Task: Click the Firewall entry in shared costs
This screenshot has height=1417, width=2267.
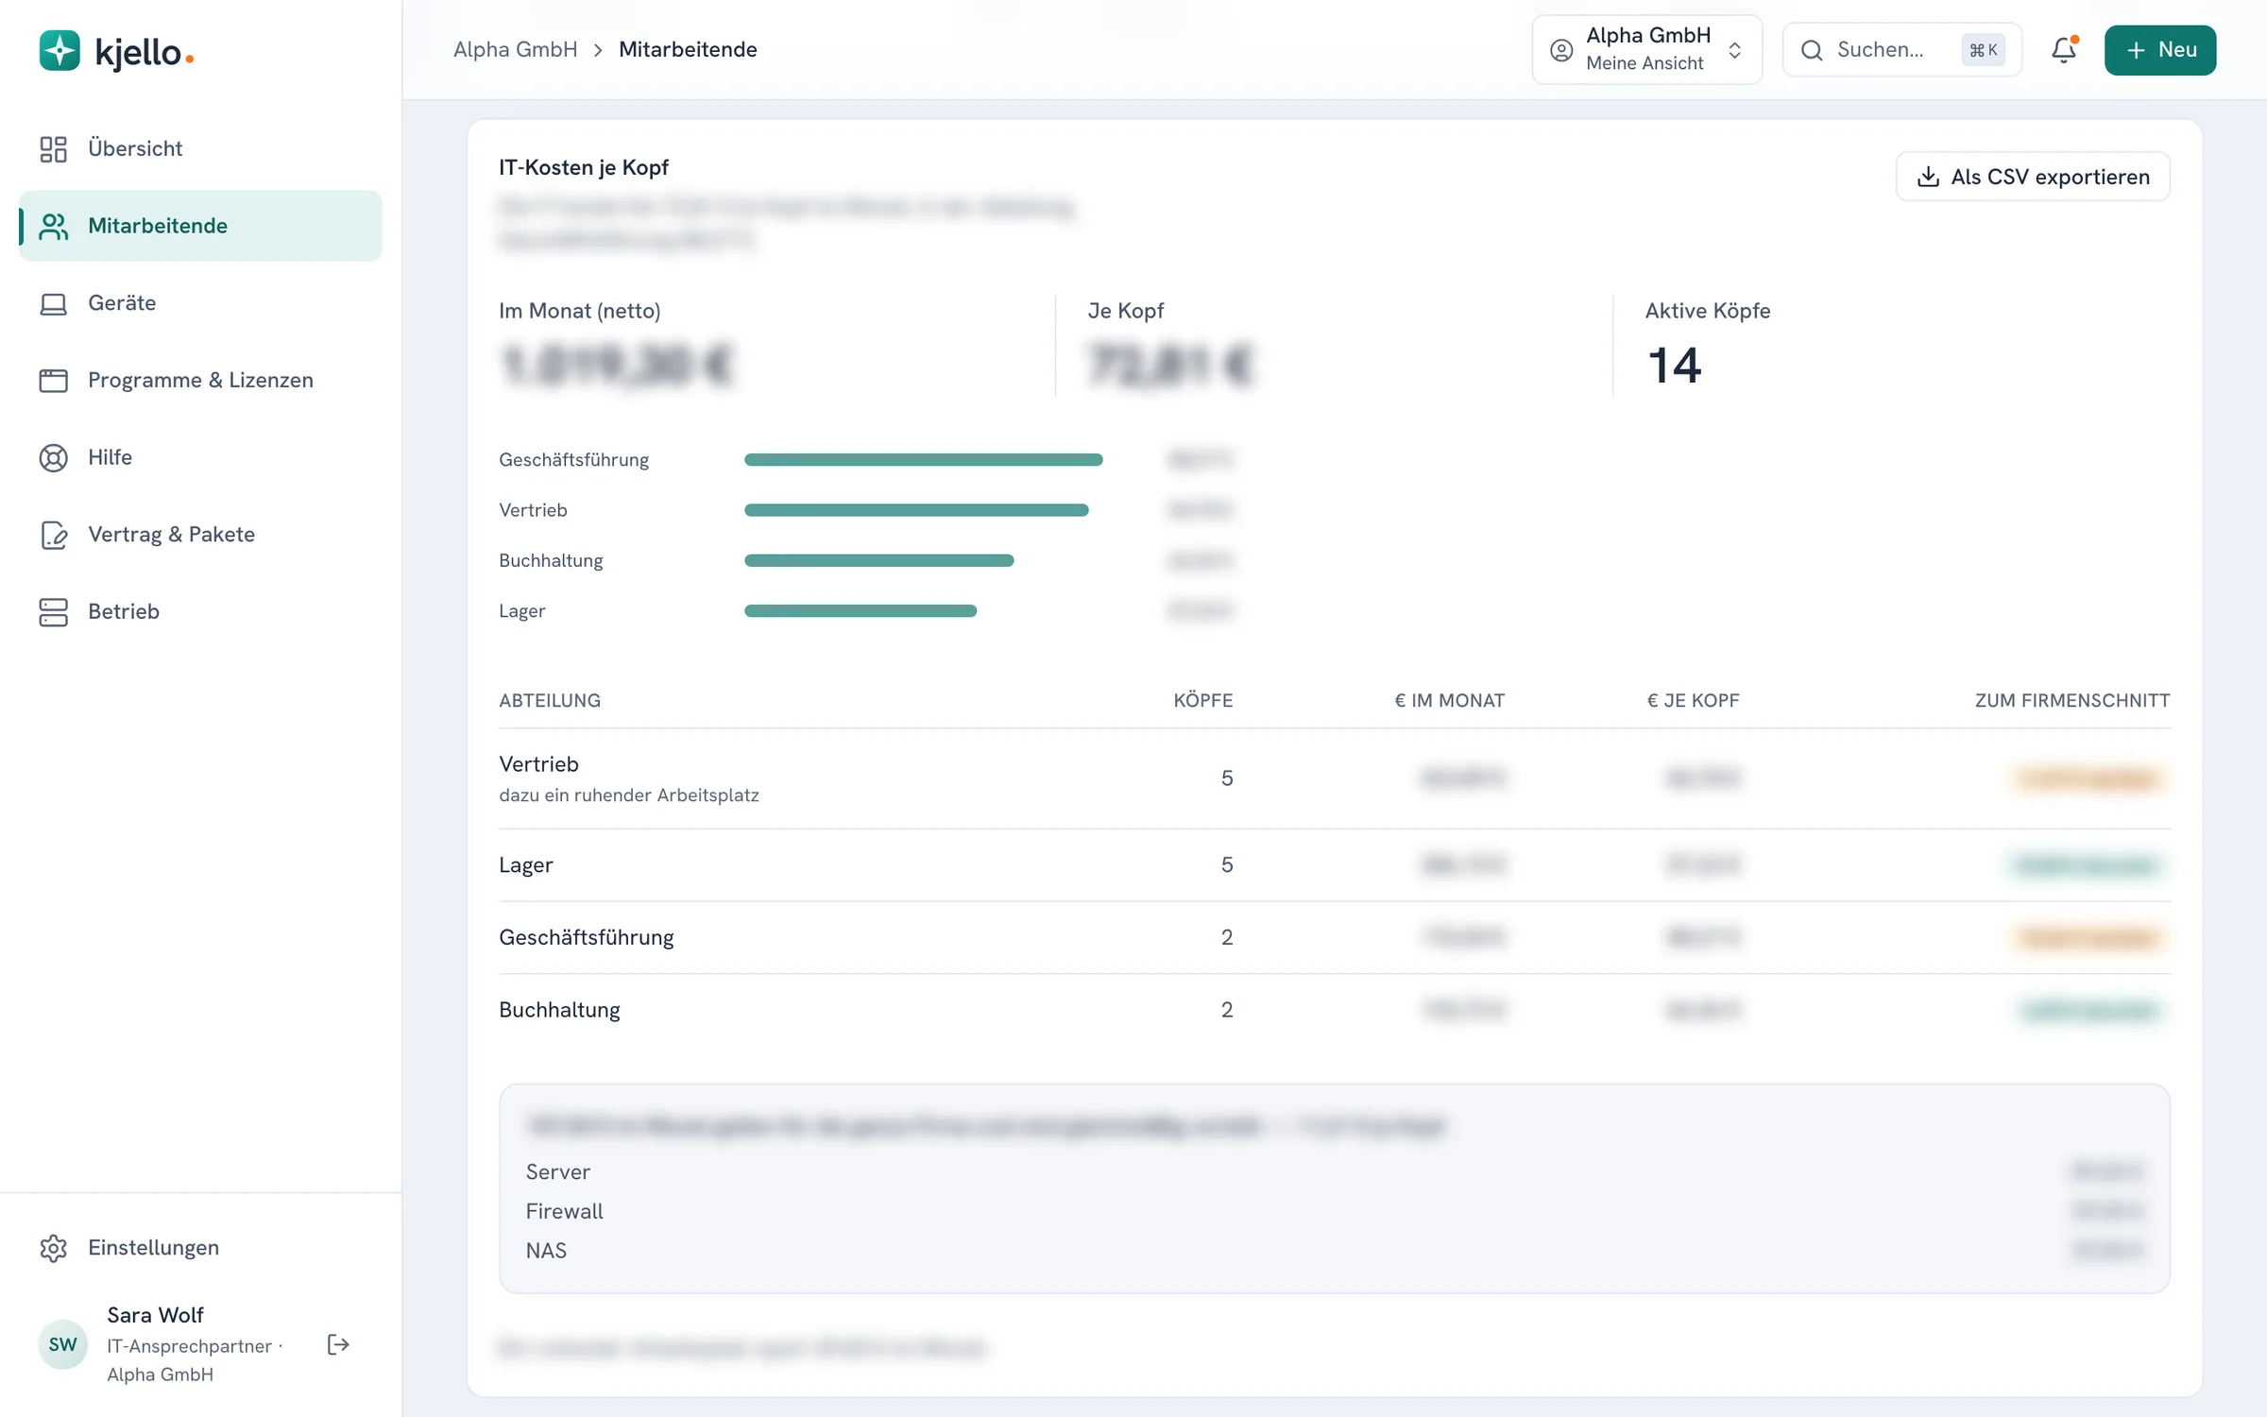Action: coord(564,1211)
